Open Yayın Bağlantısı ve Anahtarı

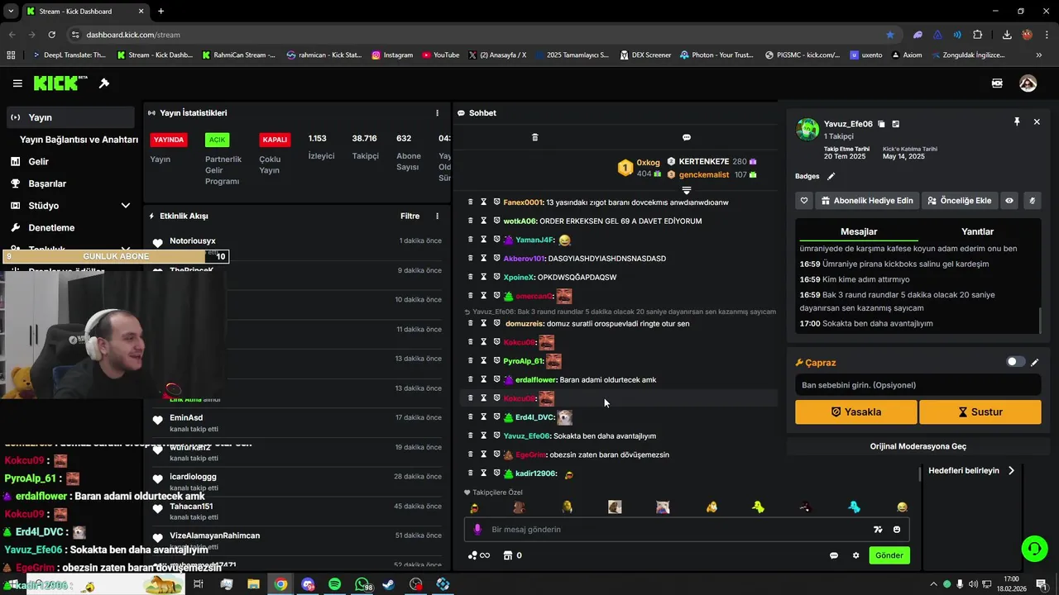[x=79, y=140]
